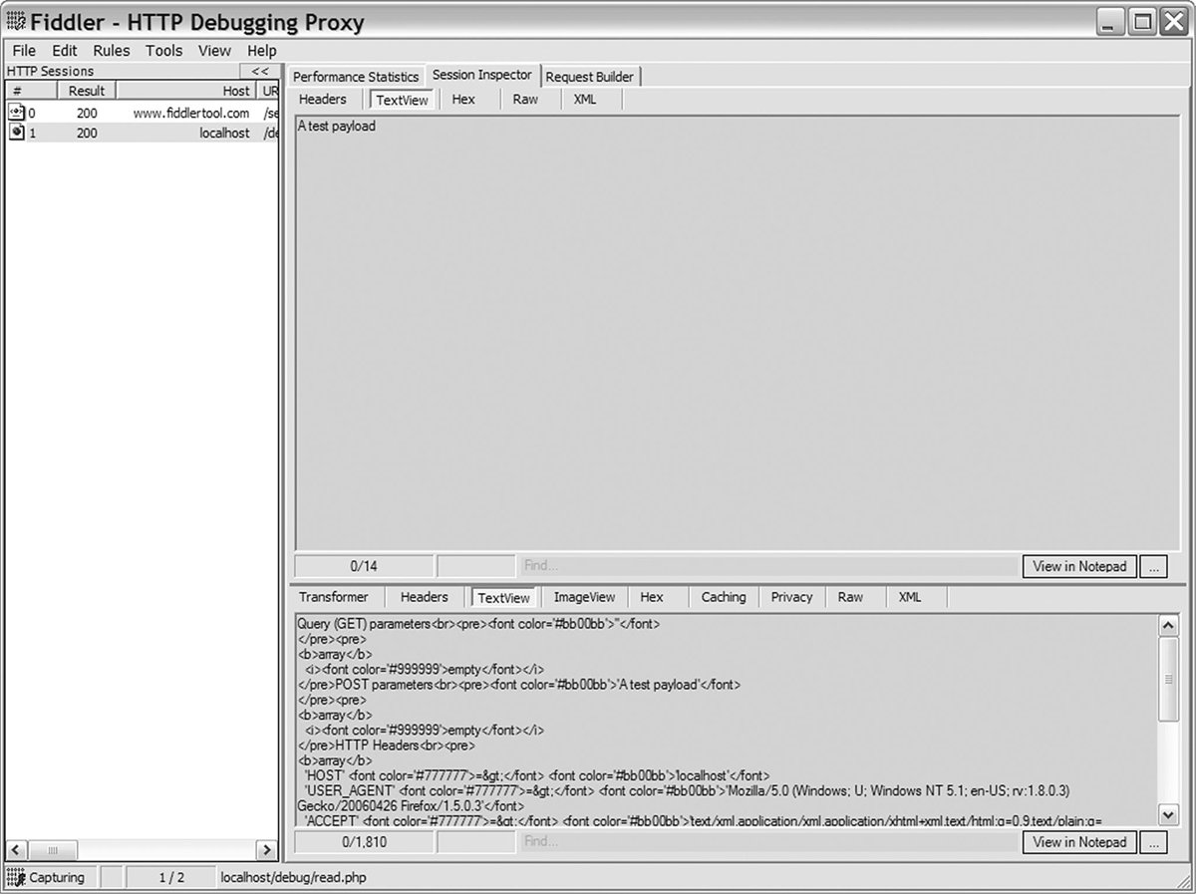Click the 'A test payload' request text
1196x894 pixels.
[337, 126]
